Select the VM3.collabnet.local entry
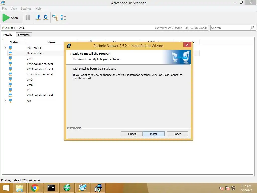The image size is (257, 193). [40, 69]
